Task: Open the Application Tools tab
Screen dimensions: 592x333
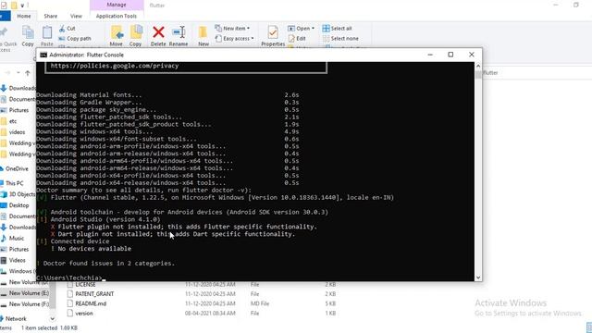Action: 117,17
